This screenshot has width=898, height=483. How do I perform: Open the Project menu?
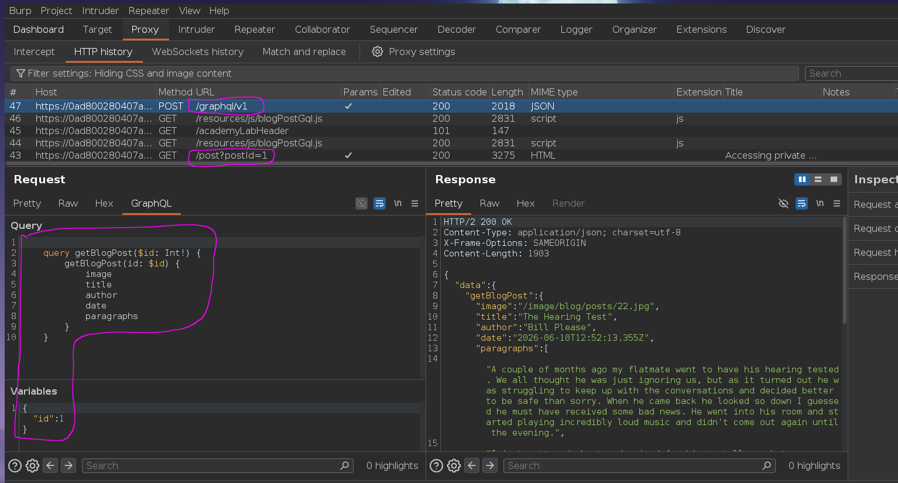[x=56, y=11]
